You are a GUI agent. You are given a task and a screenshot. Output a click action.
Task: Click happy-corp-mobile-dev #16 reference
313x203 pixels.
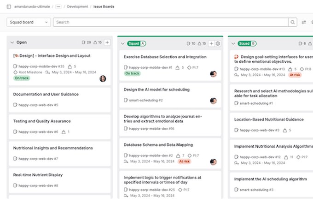coord(152,129)
